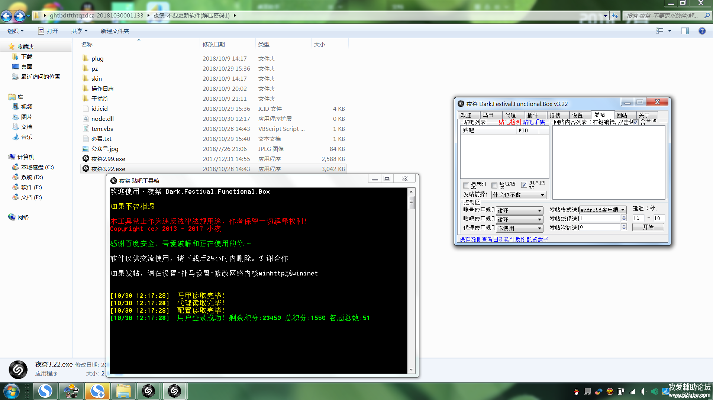This screenshot has width=713, height=400.
Task: Toggle the 跳过验证 checkbox
Action: tap(494, 185)
